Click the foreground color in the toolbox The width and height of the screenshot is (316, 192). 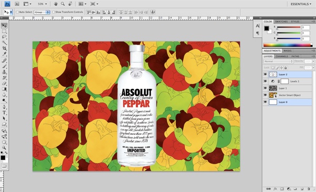(3, 158)
